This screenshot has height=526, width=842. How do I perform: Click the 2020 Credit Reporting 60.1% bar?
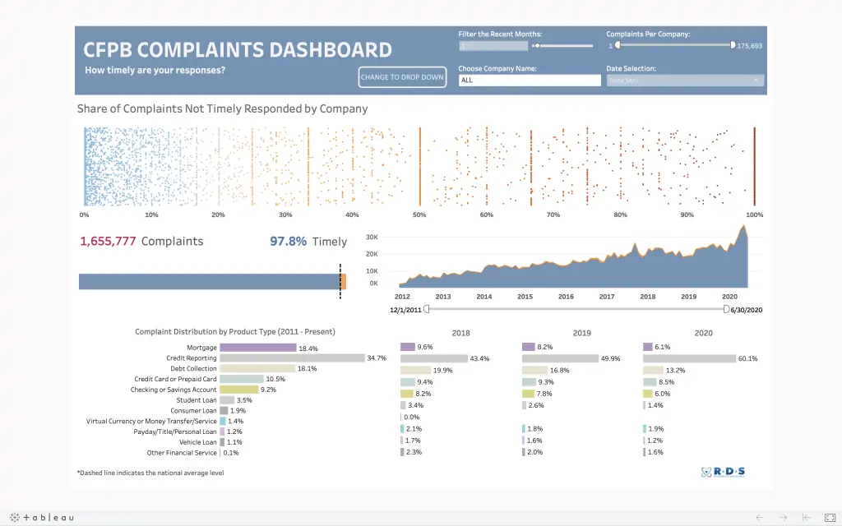[x=690, y=358]
